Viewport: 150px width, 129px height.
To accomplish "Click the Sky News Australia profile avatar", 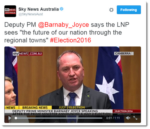I will pos(10,11).
